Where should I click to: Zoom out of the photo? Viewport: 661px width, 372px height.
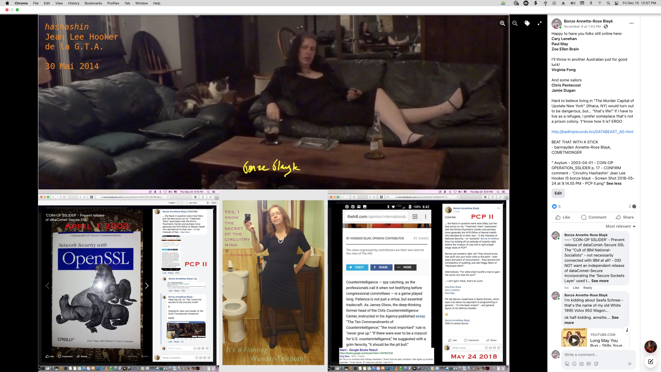coord(515,23)
